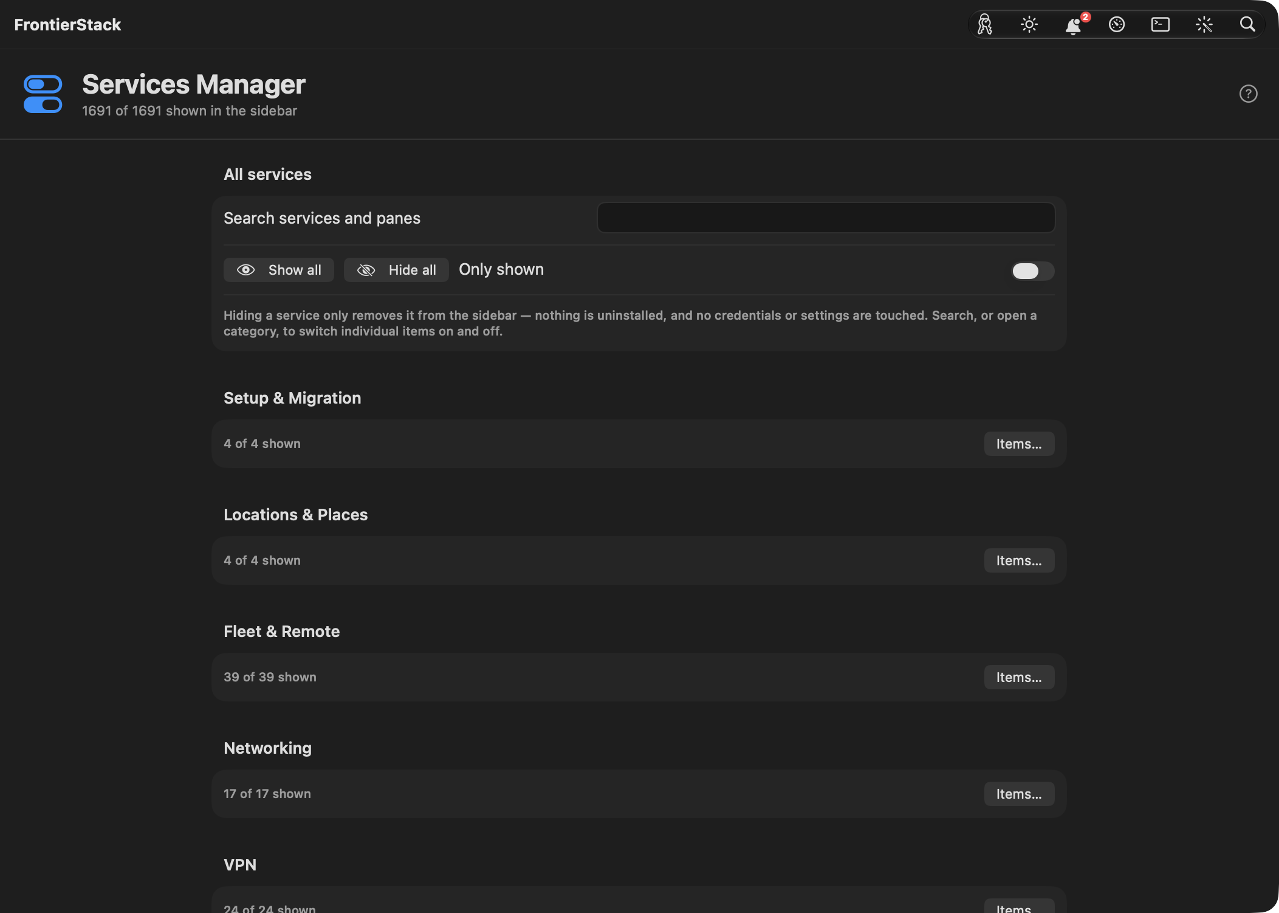
Task: Open the keychain keys icon in toolbar
Action: [985, 24]
